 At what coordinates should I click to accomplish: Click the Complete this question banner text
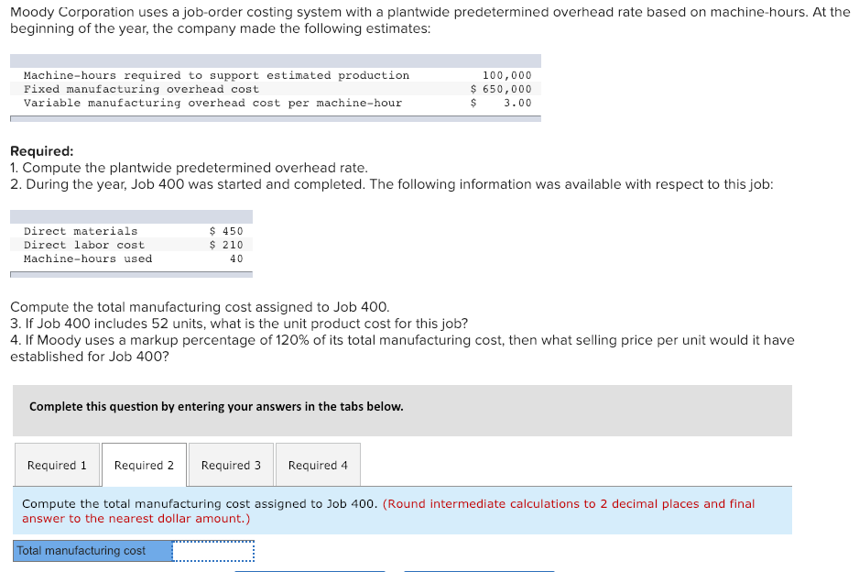(216, 406)
